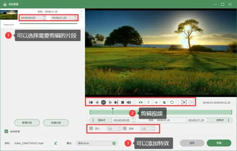Stop the video playback

(122, 102)
